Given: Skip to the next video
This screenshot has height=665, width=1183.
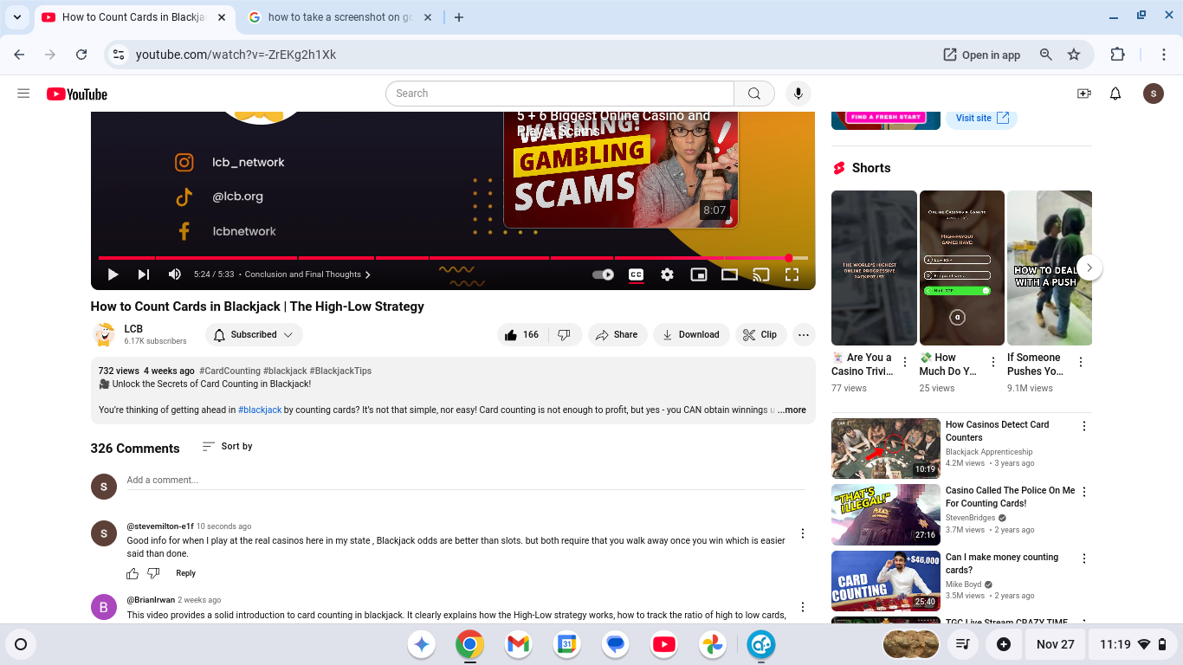Looking at the screenshot, I should click(x=143, y=274).
